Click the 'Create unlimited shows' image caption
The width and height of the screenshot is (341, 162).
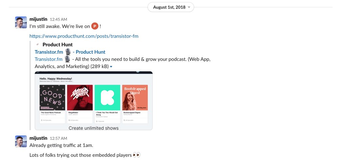pos(94,128)
